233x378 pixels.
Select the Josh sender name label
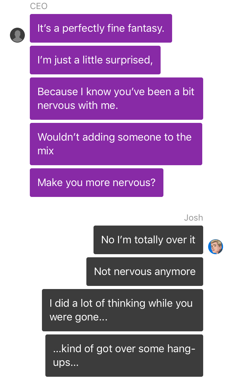tap(194, 218)
